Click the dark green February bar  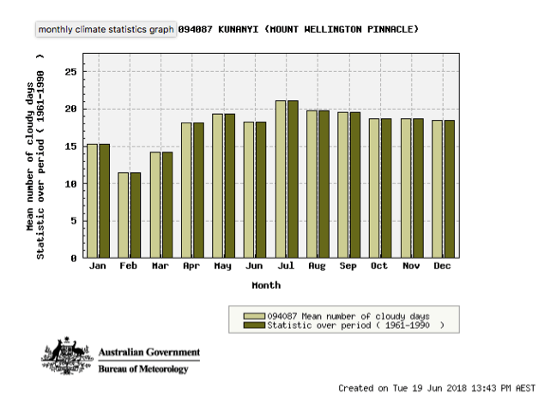click(136, 215)
